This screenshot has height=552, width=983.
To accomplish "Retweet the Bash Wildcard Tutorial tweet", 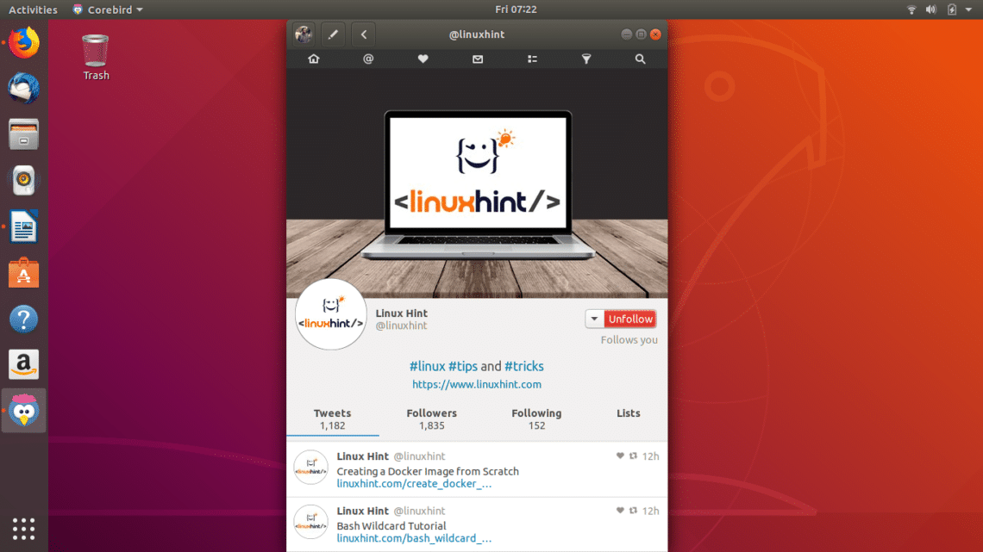I will 633,511.
